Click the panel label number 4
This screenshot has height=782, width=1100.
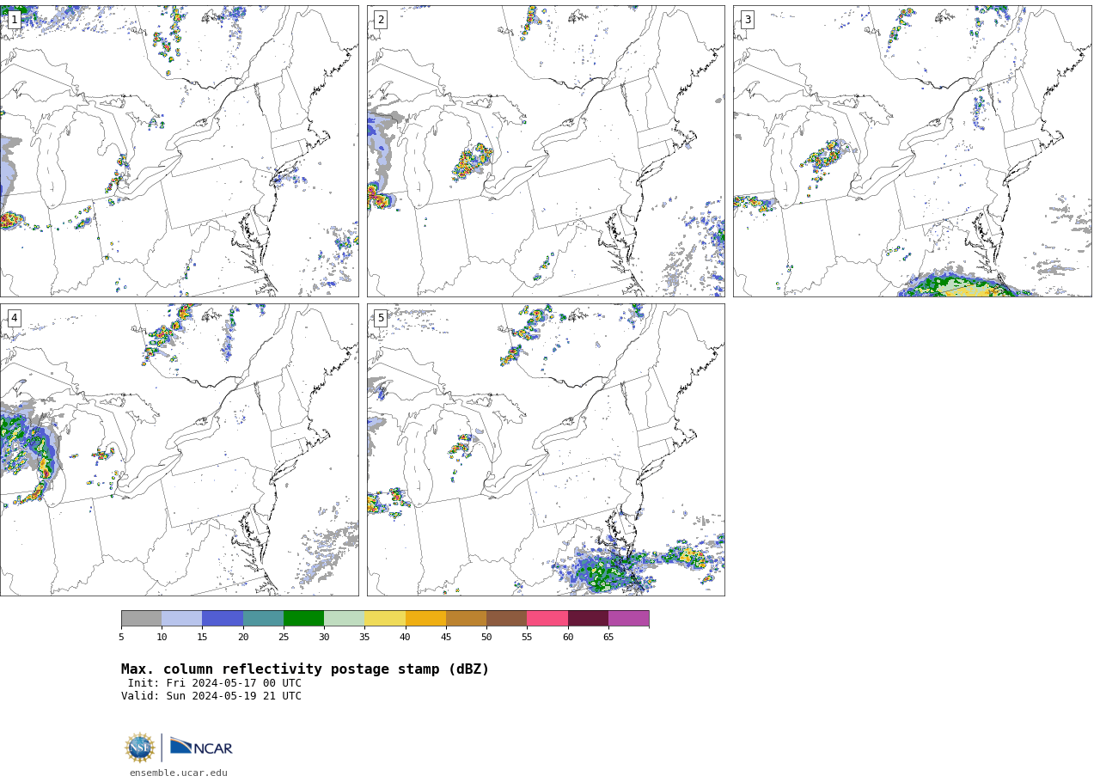14,318
